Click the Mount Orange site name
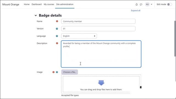 [11, 4]
